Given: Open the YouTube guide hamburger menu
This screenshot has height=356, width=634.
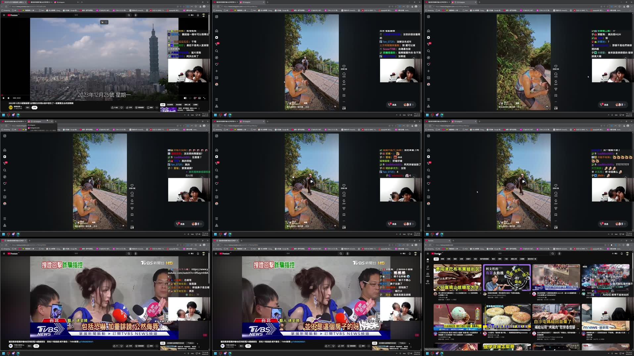Looking at the screenshot, I should [x=4, y=15].
